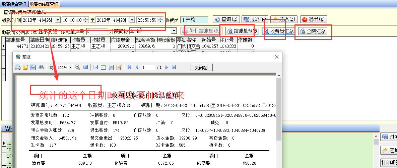Click the print icon in the preview toolbar

[x=18, y=67]
